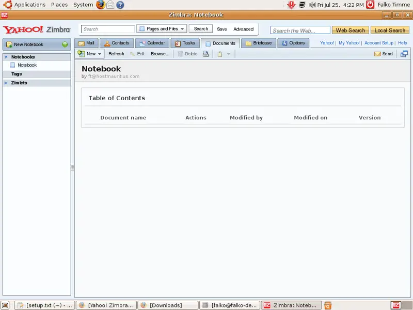Click the Zimbra tray icon at bottom right
Viewport: 413px width, 310px height.
point(395,305)
